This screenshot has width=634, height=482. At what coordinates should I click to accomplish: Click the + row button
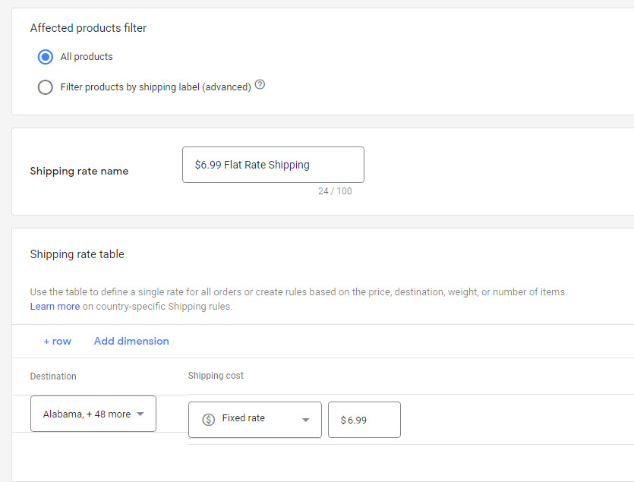tap(57, 342)
